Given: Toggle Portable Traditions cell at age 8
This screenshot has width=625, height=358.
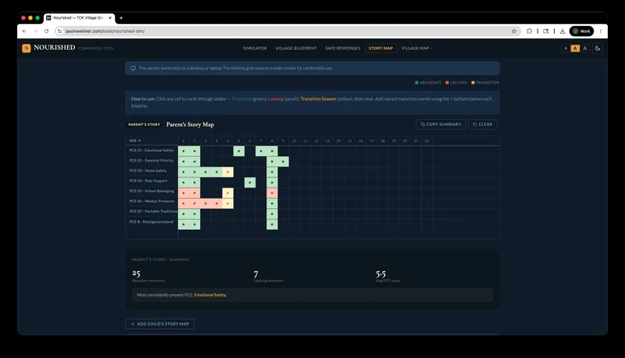Looking at the screenshot, I should pos(272,213).
